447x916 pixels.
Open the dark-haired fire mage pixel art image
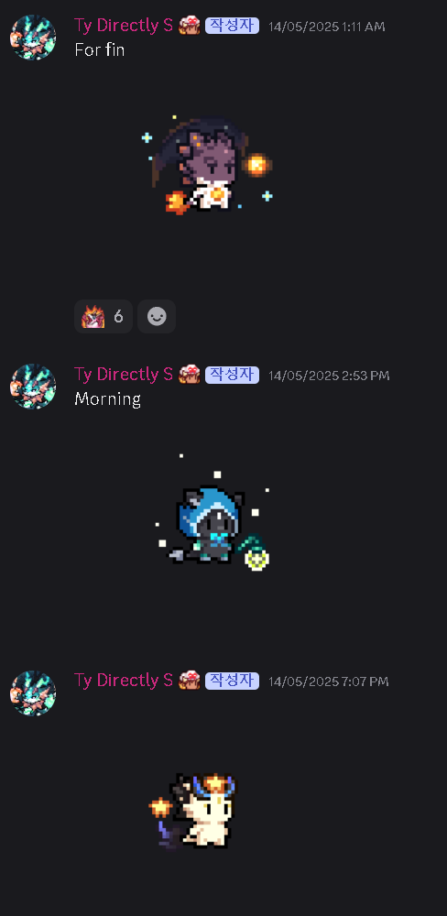coord(207,165)
